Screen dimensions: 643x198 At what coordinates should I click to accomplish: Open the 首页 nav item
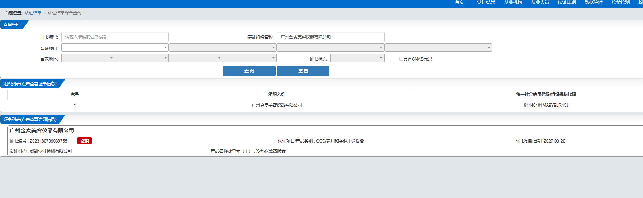click(459, 2)
